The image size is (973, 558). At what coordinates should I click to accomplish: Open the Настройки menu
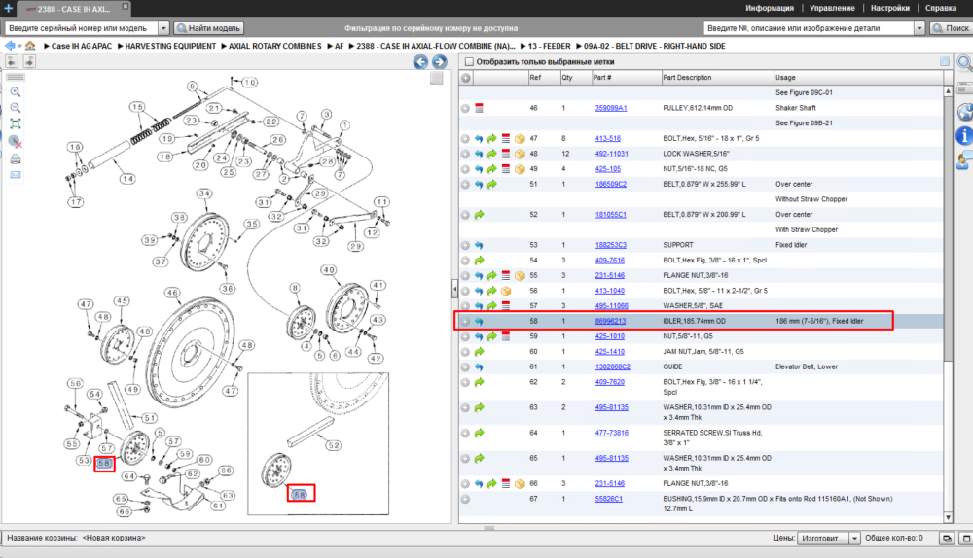[x=890, y=8]
